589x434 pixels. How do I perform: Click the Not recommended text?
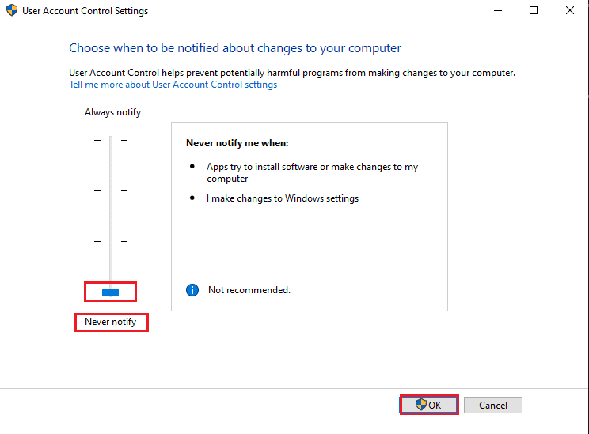249,290
